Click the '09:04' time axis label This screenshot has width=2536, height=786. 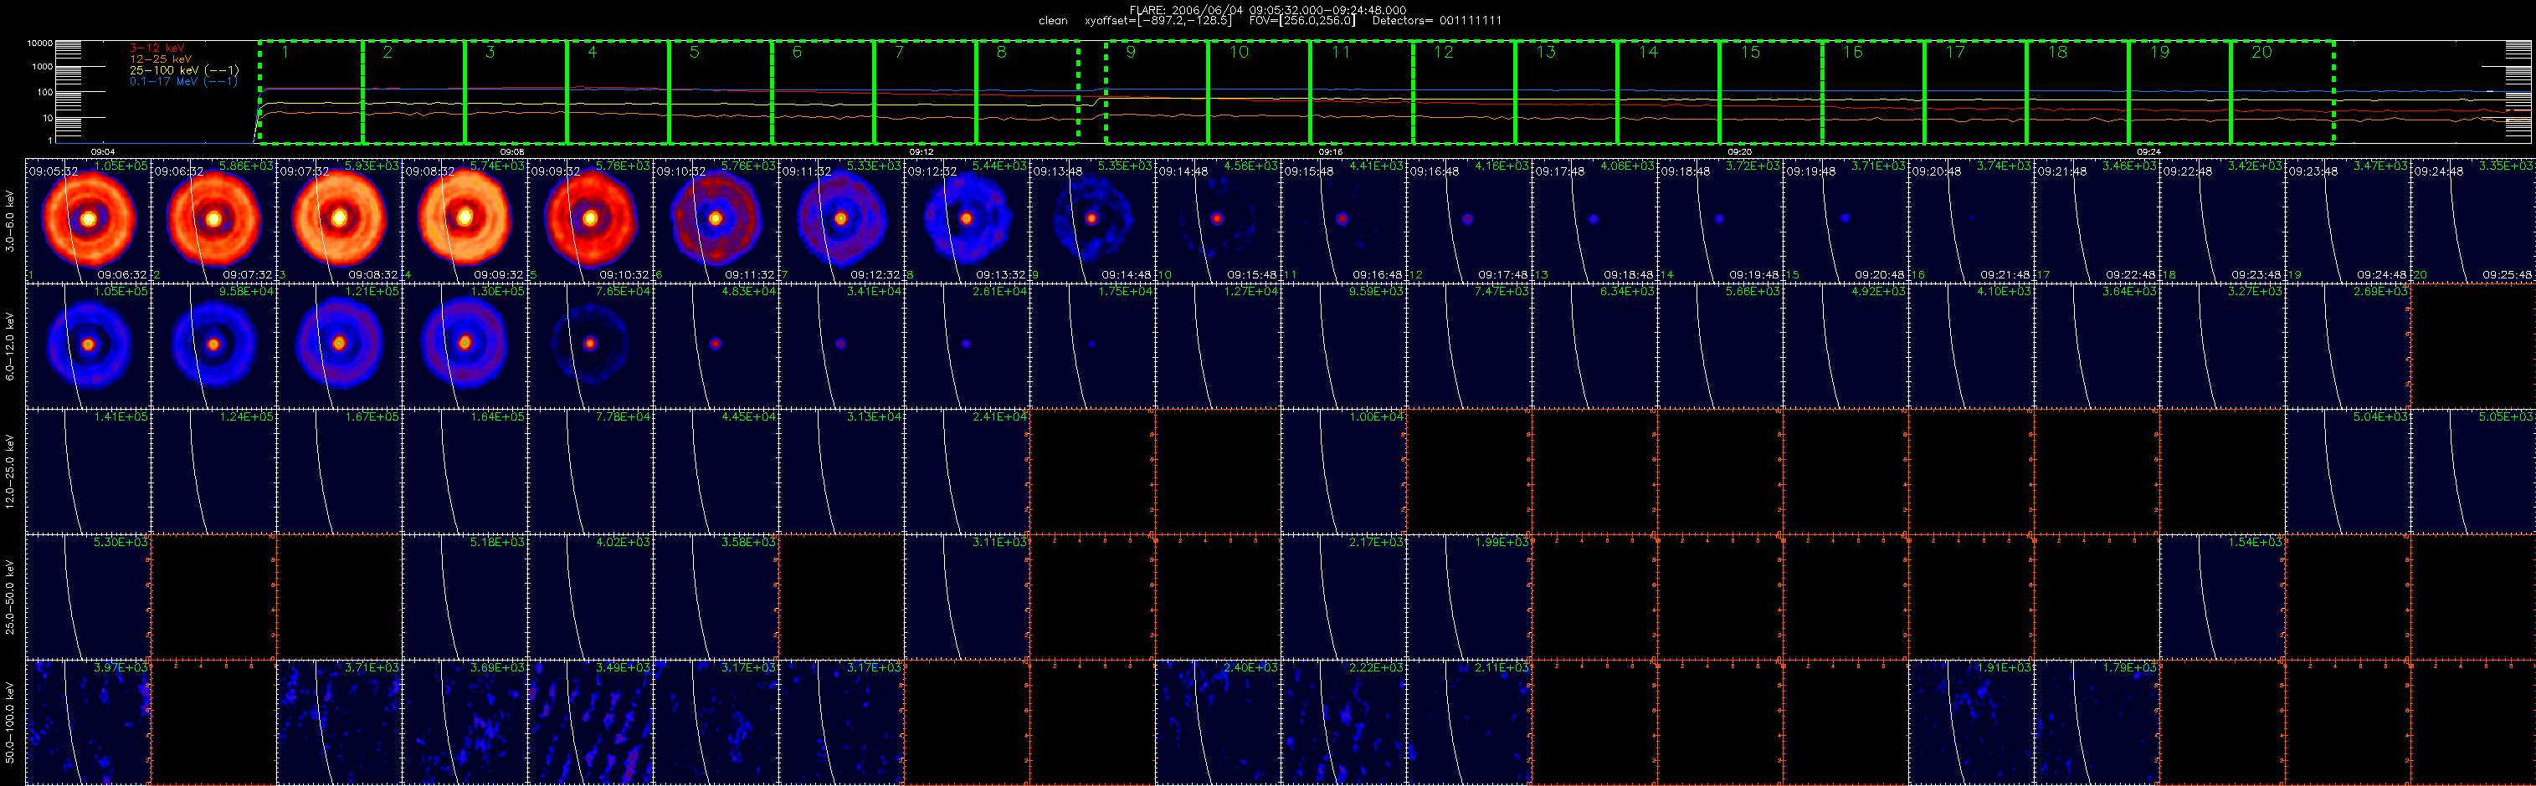click(x=102, y=152)
